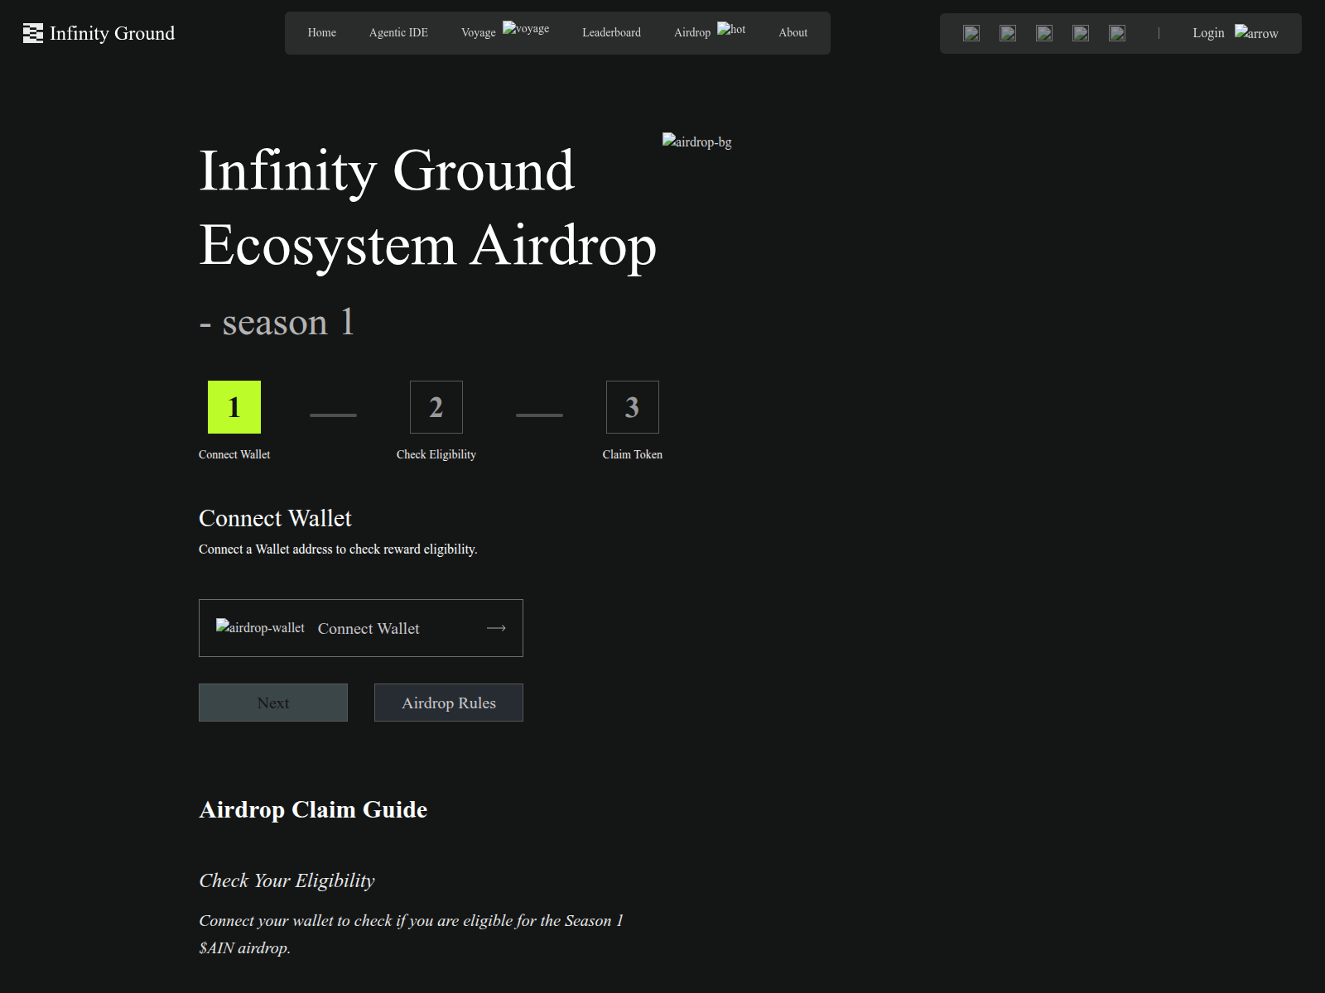The width and height of the screenshot is (1325, 993).
Task: Open the Airdrop Rules
Action: 448,703
